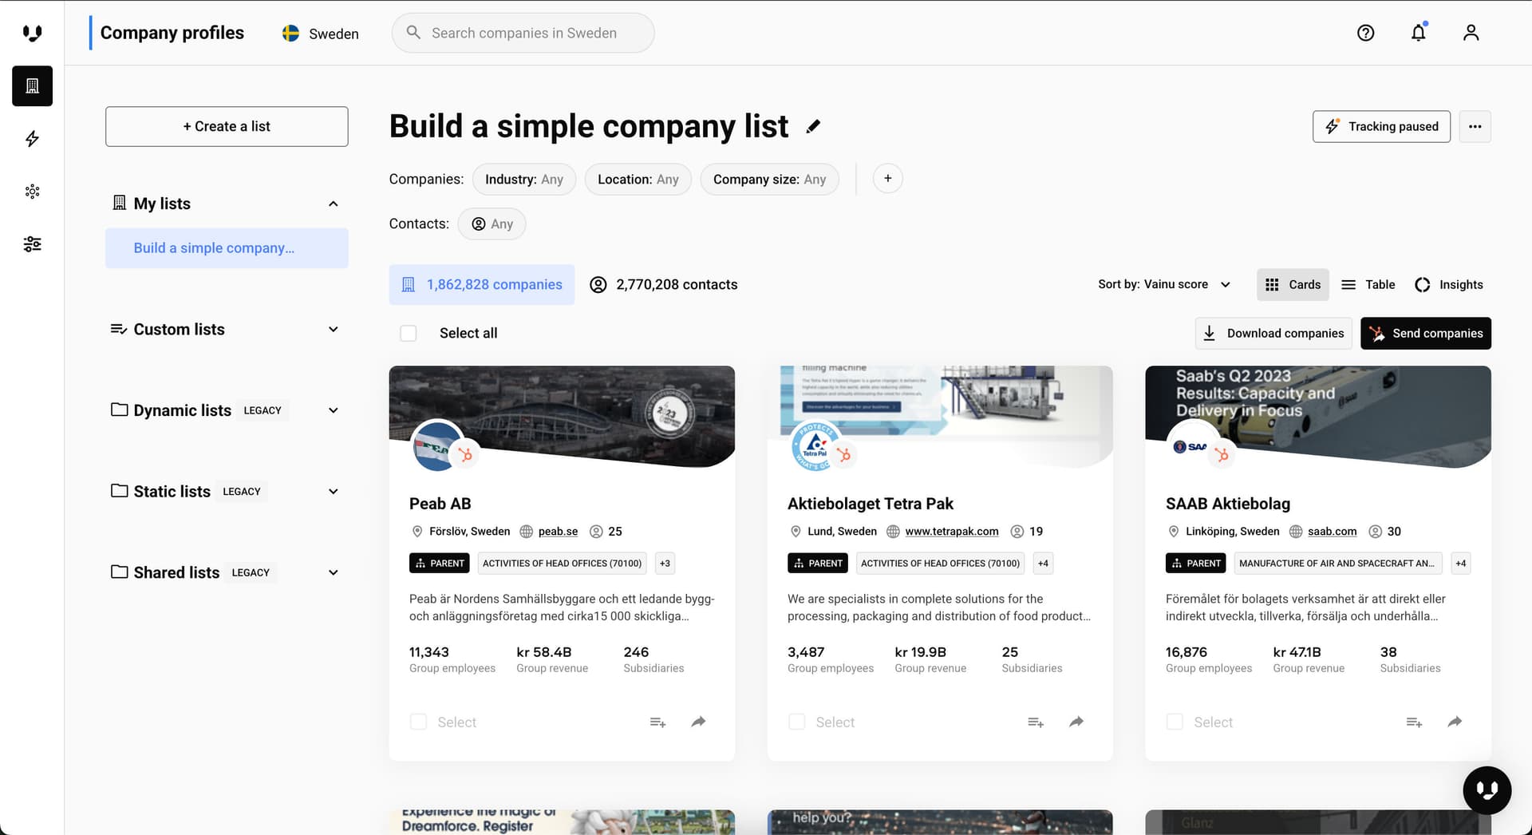This screenshot has width=1532, height=835.
Task: Open Peab AB contacts count 25
Action: pos(606,532)
